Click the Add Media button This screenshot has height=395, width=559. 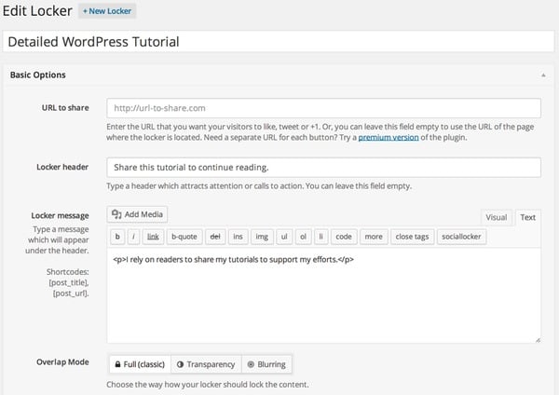[x=139, y=214]
